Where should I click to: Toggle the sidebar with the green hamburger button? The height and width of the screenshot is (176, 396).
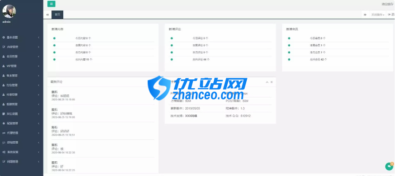[51, 4]
